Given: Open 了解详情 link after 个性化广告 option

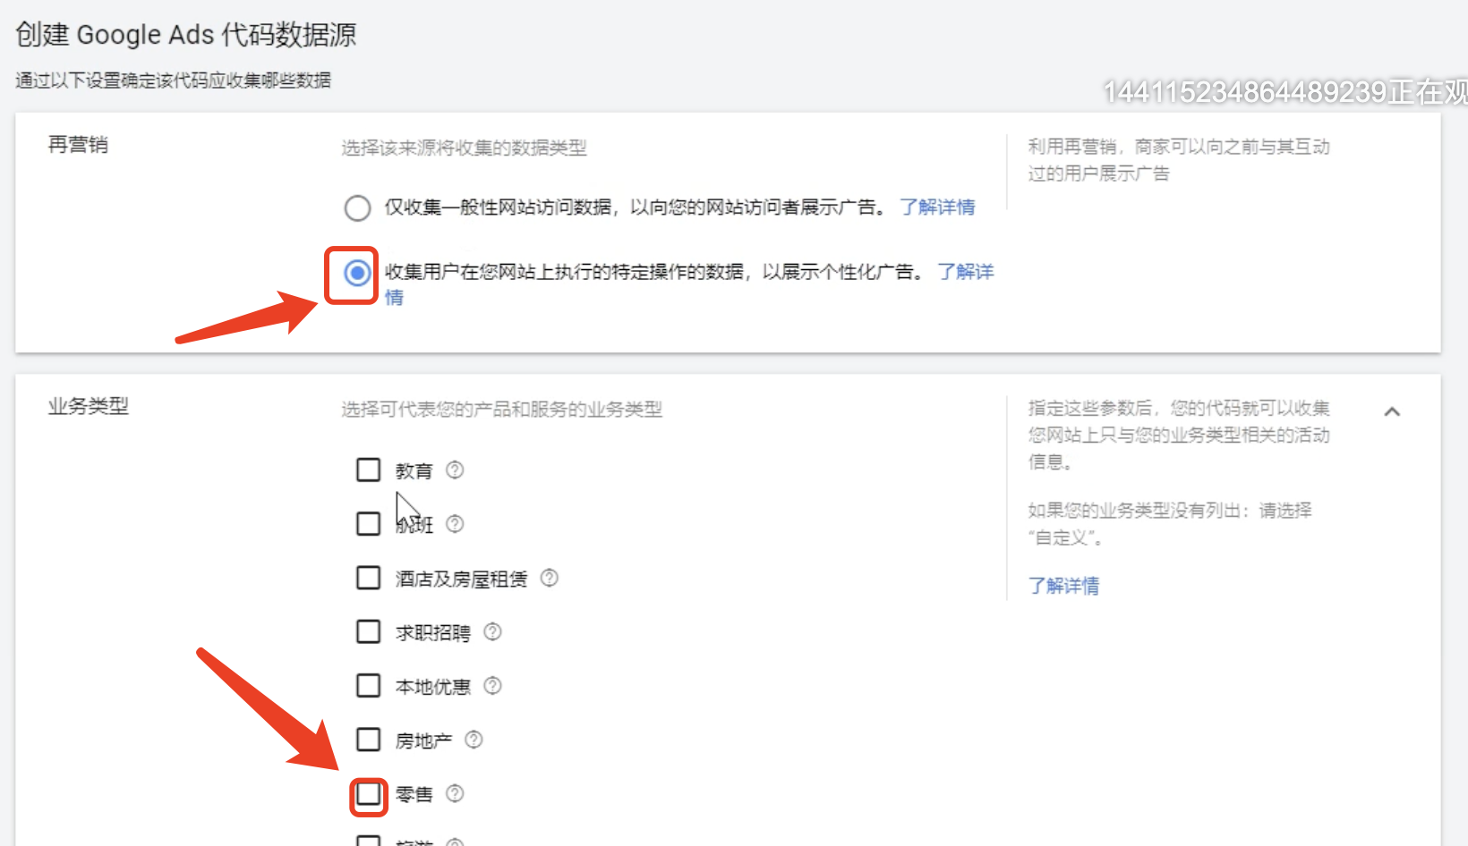Looking at the screenshot, I should pyautogui.click(x=966, y=272).
